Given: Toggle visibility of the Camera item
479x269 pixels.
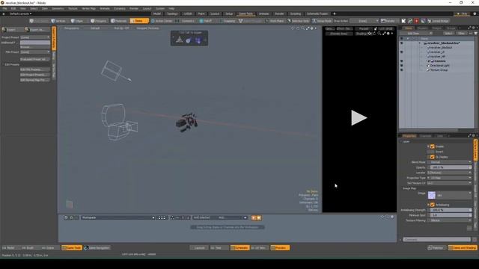Looking at the screenshot, I should pyautogui.click(x=402, y=61).
